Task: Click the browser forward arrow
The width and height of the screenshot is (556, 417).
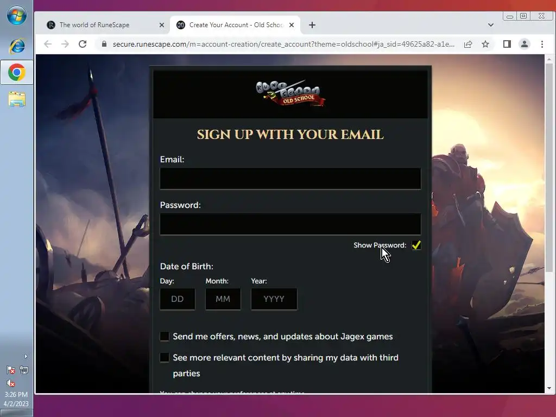Action: tap(65, 44)
